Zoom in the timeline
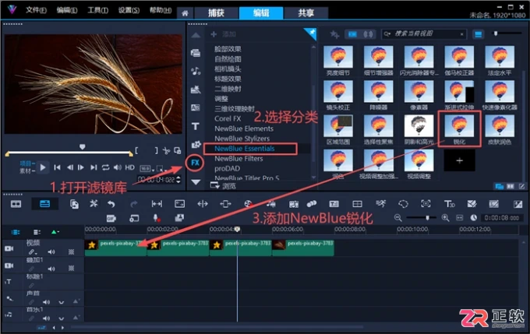The height and width of the screenshot is (334, 530). coord(446,218)
